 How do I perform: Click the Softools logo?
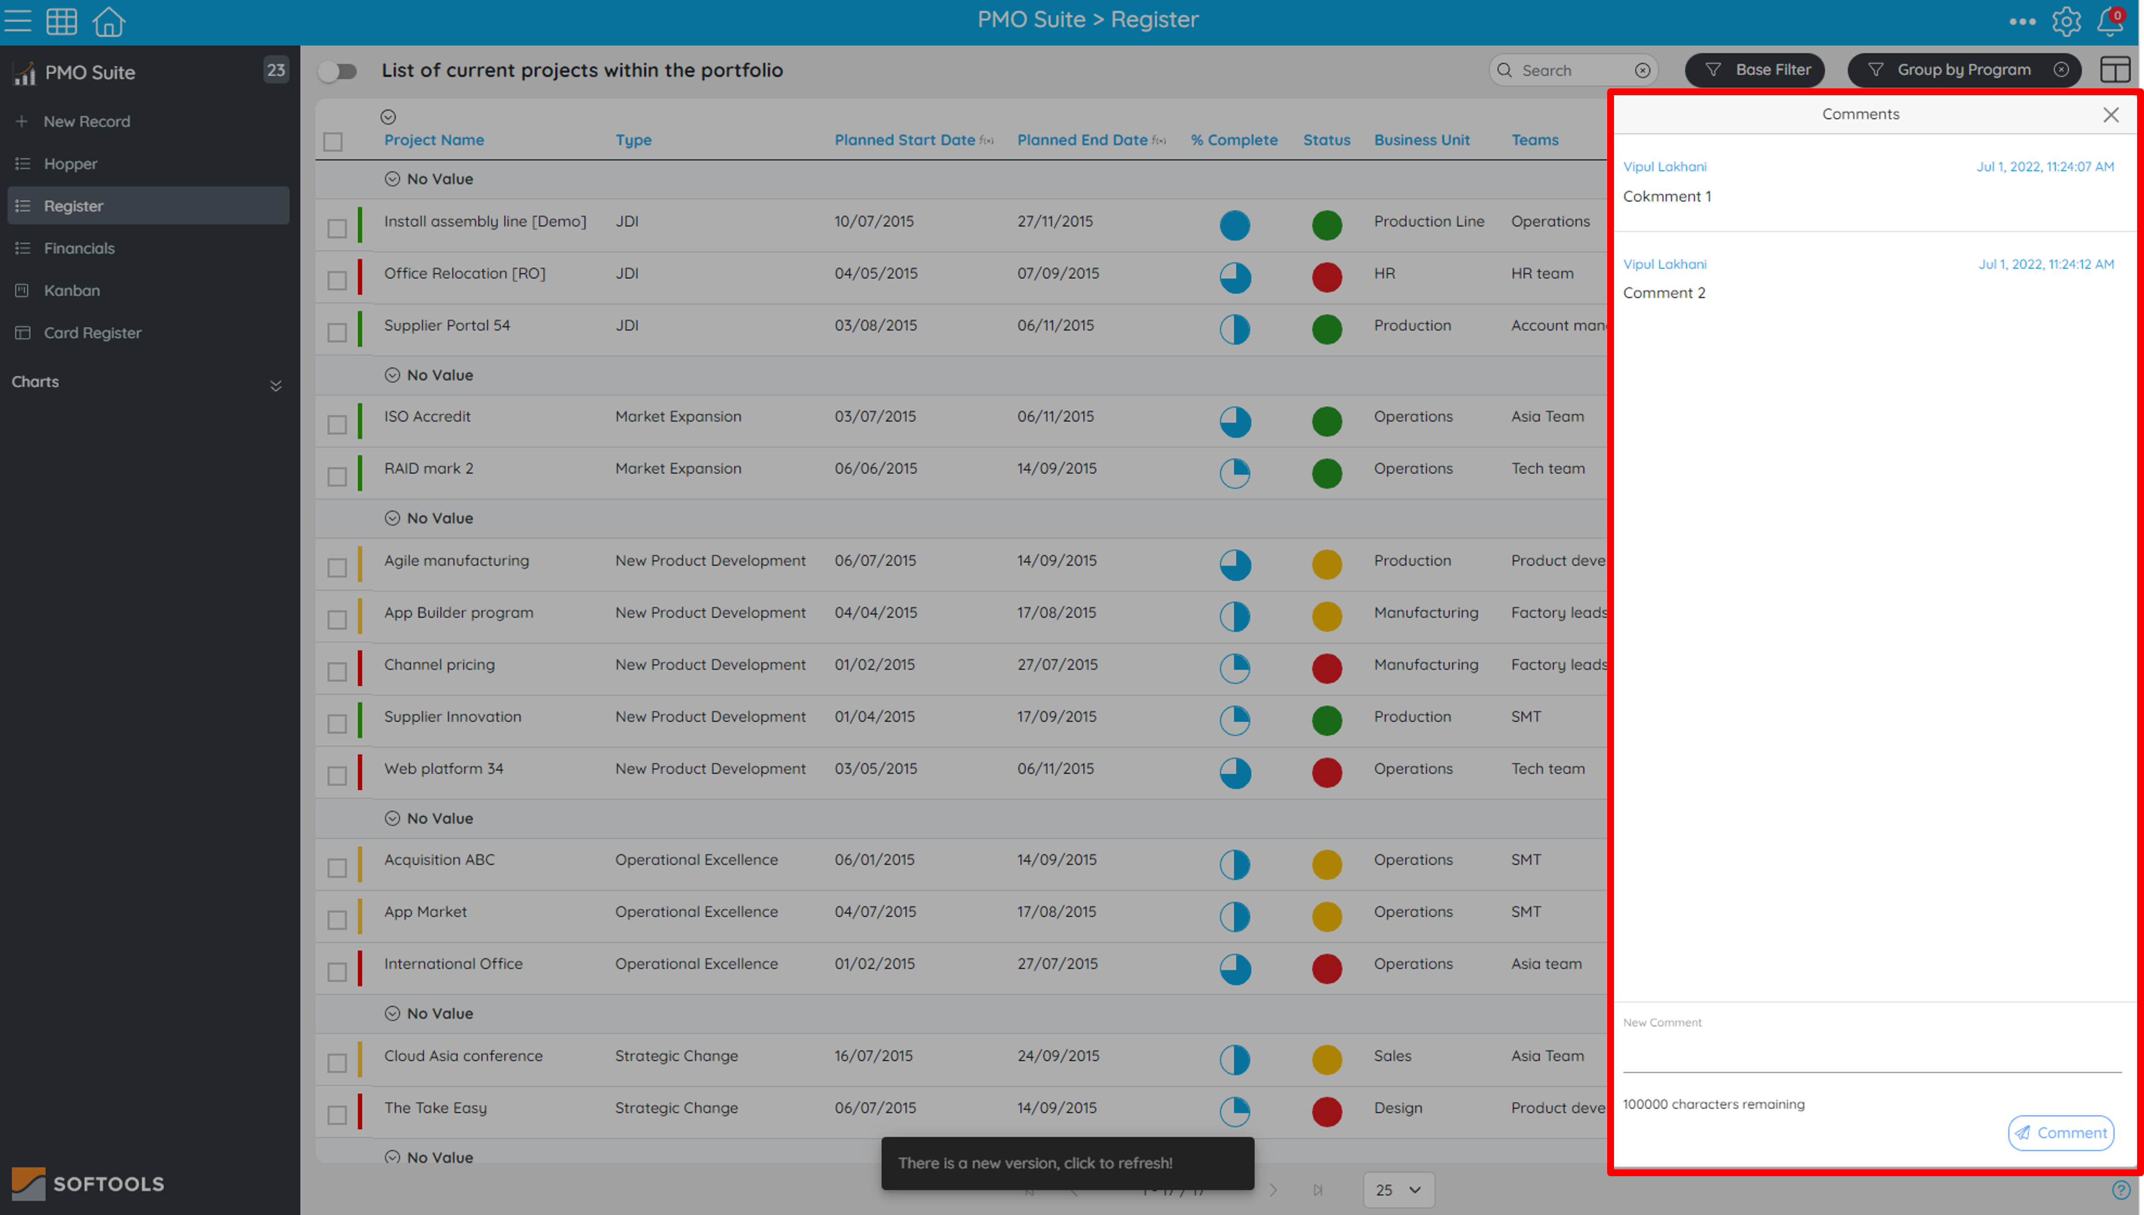87,1183
